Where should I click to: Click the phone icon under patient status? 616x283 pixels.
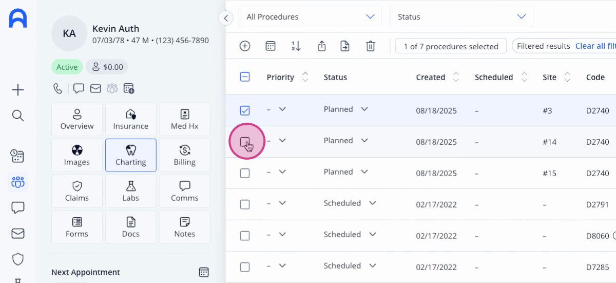click(57, 88)
